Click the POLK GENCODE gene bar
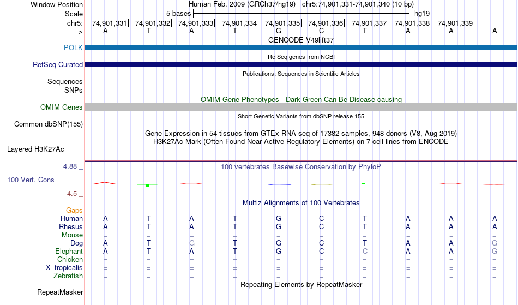 [301, 47]
